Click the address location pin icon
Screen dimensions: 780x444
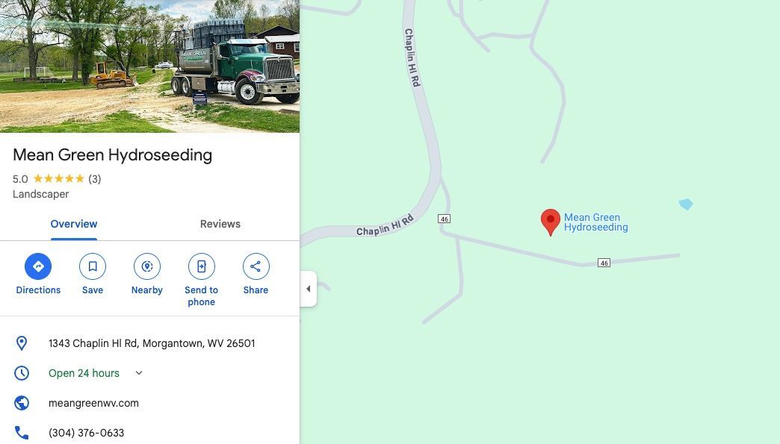click(x=22, y=343)
